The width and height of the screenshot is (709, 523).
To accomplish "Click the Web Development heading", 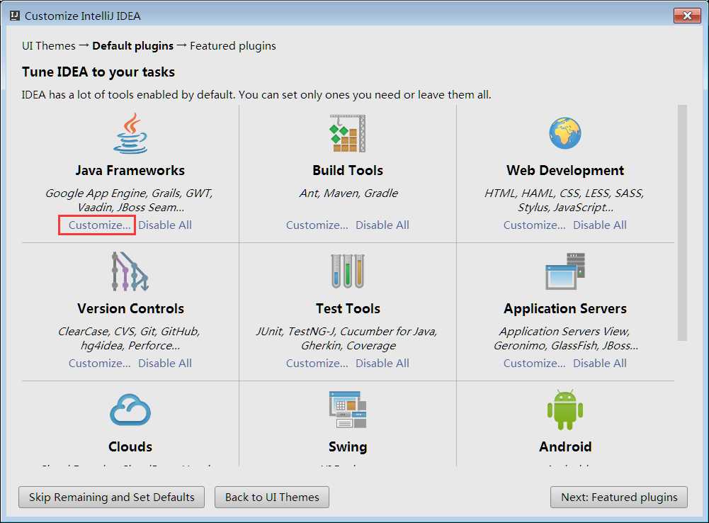I will point(565,170).
